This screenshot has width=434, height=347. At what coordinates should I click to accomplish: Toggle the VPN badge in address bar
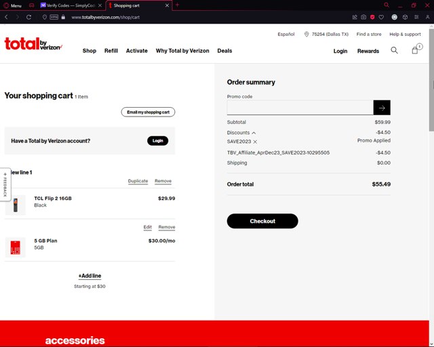coord(54,17)
